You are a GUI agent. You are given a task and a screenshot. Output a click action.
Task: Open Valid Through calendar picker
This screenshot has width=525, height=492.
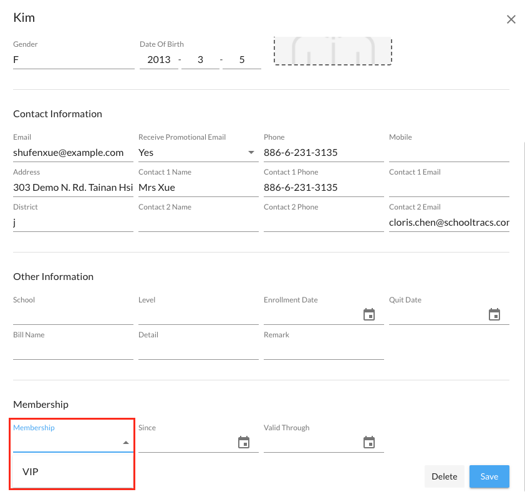coord(369,443)
